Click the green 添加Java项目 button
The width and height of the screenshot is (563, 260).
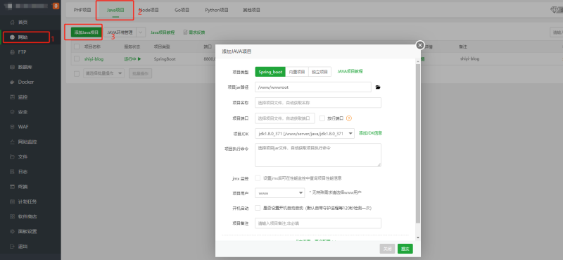tap(86, 32)
